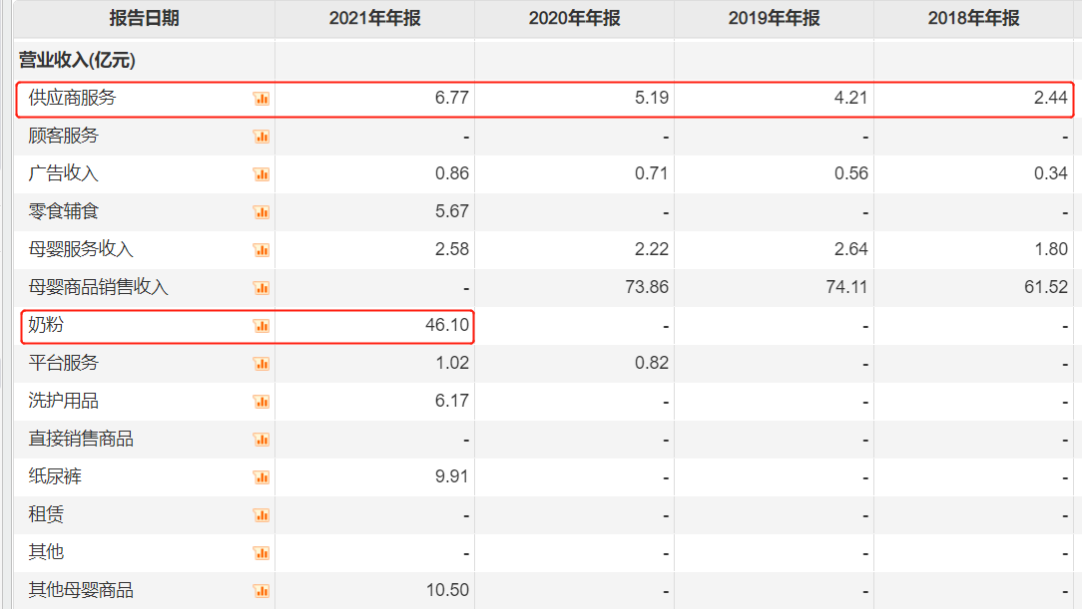Viewport: 1082px width, 609px height.
Task: Open chart icon in 平台服务 row
Action: pyautogui.click(x=262, y=364)
